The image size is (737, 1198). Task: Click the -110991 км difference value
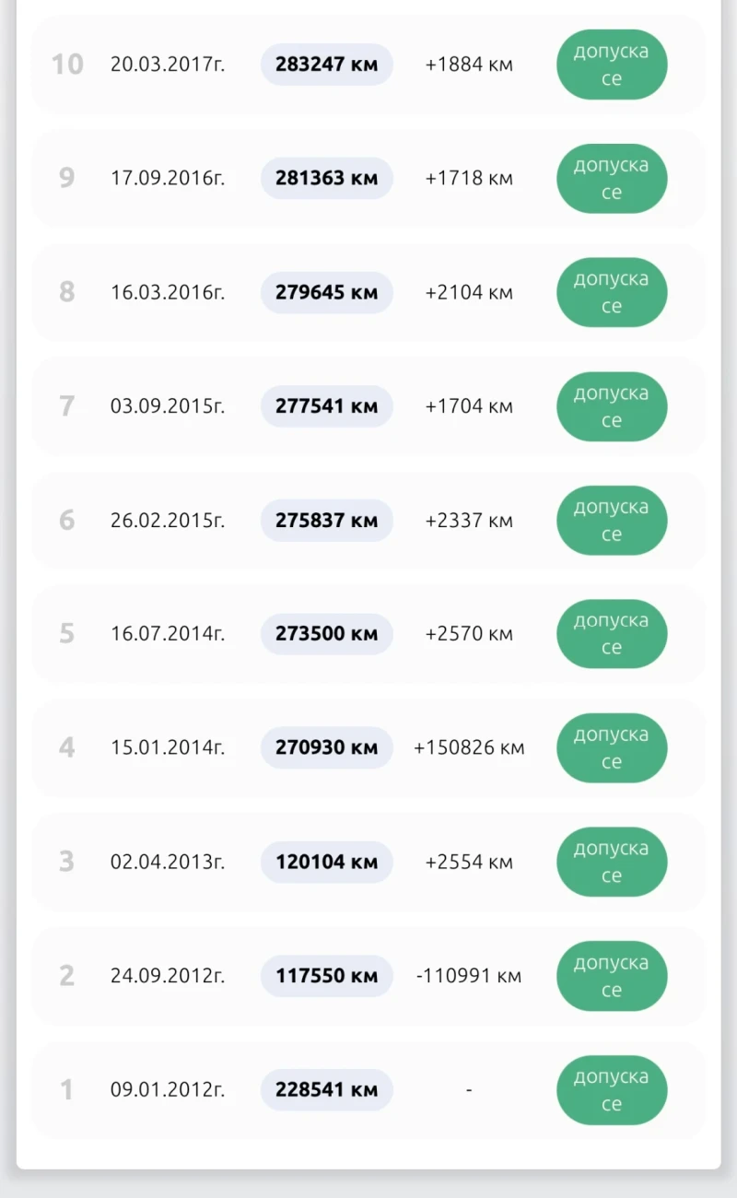pyautogui.click(x=469, y=975)
